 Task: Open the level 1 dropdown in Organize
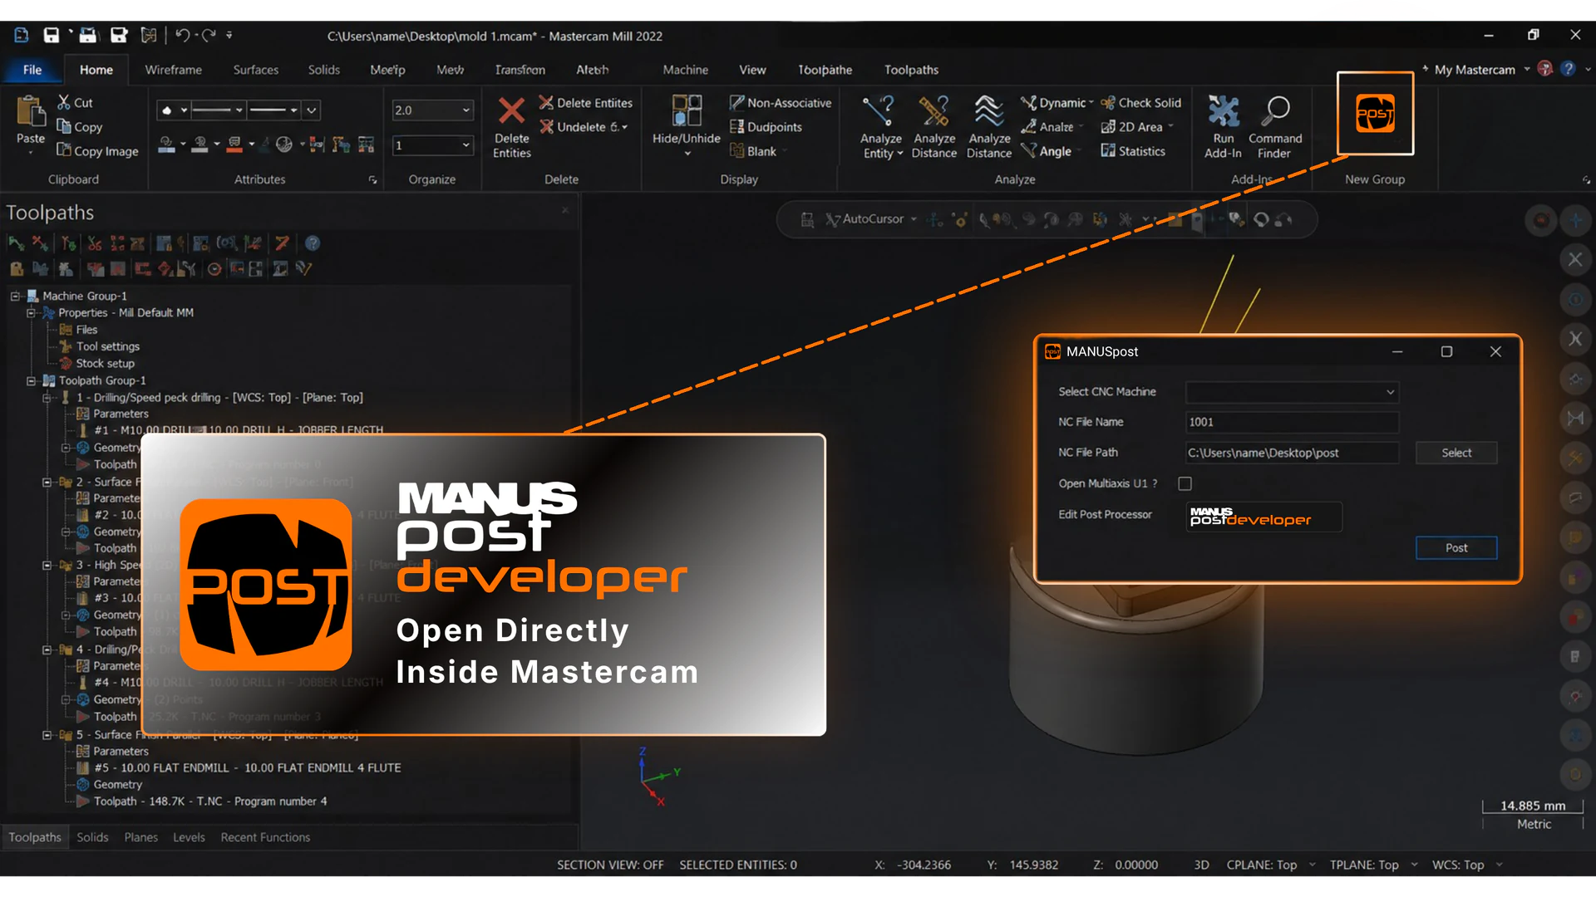465,145
